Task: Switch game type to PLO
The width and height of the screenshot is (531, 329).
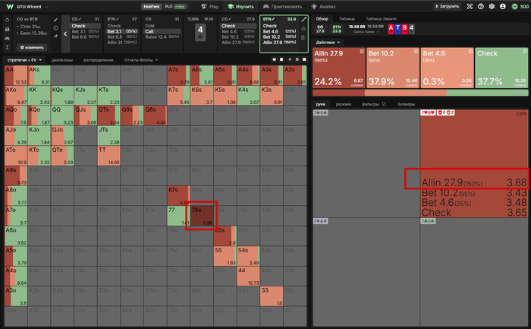Action: tap(175, 6)
